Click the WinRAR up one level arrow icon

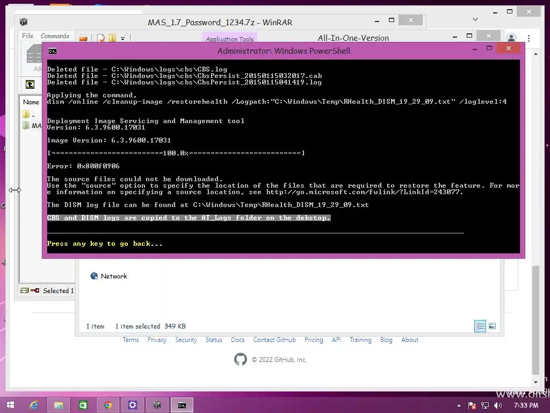point(30,84)
